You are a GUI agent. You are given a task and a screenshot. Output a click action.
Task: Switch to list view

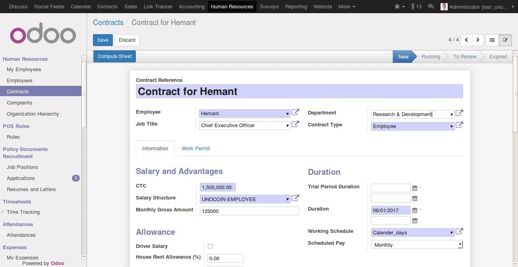(x=492, y=40)
